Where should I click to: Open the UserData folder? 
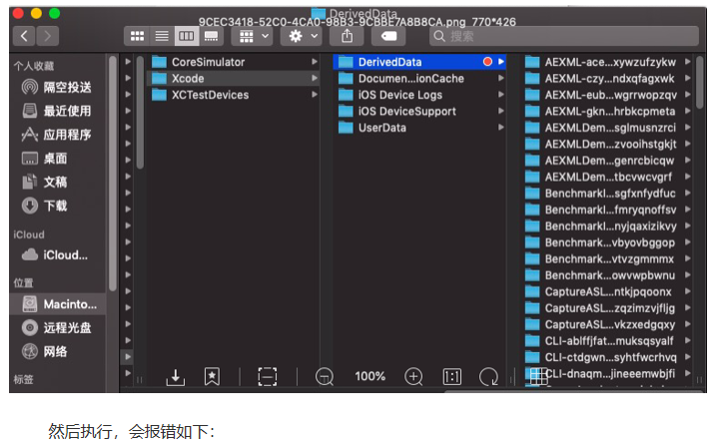tap(419, 128)
